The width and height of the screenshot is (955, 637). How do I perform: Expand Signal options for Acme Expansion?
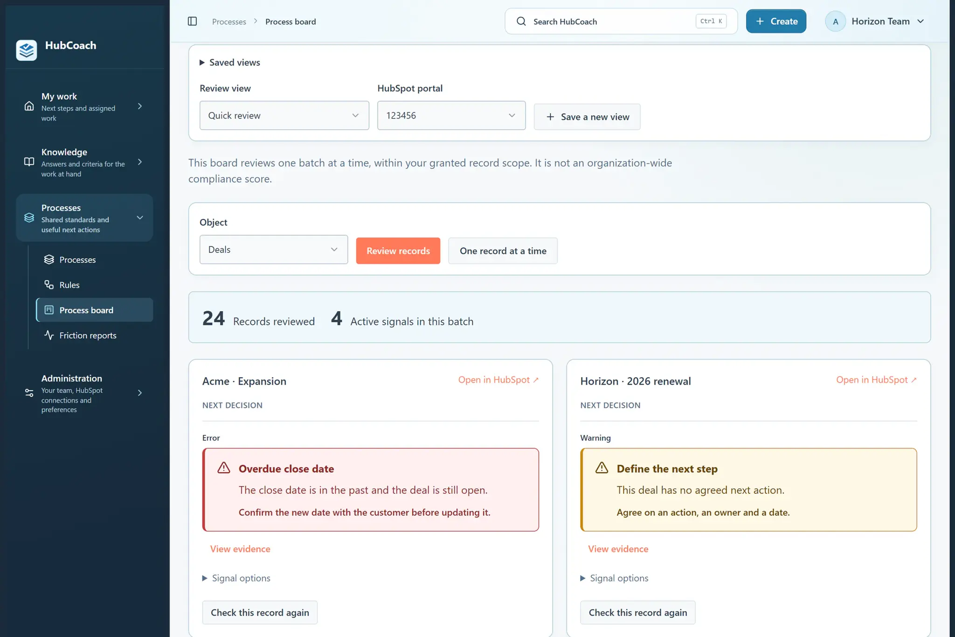pos(236,578)
